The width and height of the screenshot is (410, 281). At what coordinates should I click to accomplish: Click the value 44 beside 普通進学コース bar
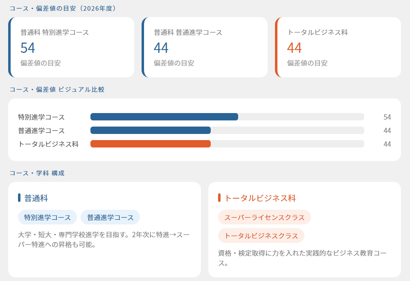387,131
